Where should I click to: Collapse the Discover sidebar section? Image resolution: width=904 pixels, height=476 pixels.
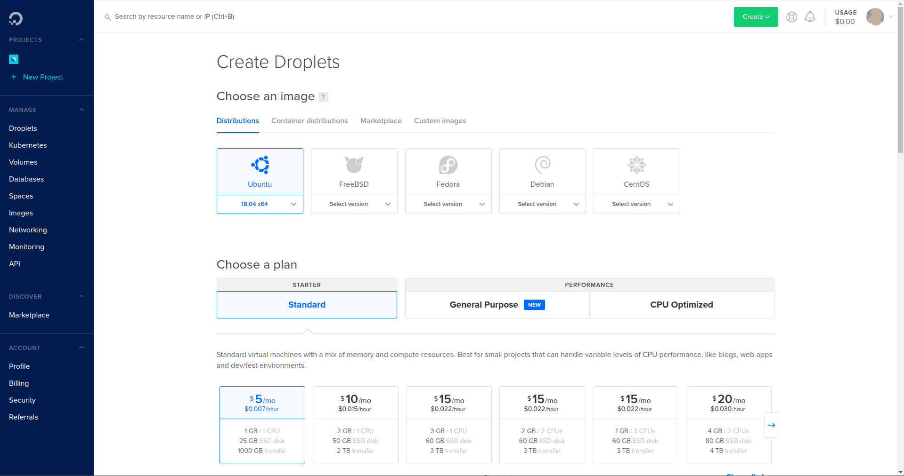(81, 296)
